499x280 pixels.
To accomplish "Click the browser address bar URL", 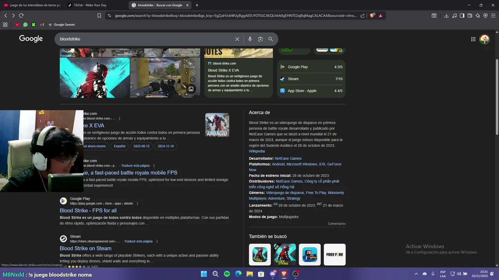I will (x=235, y=16).
